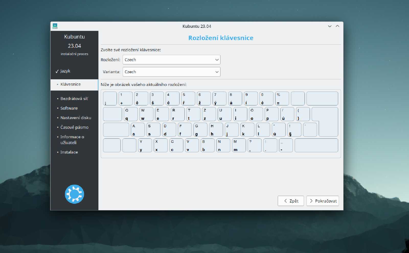The width and height of the screenshot is (409, 253).
Task: Click the O key in keyboard preview
Action: pos(256,114)
